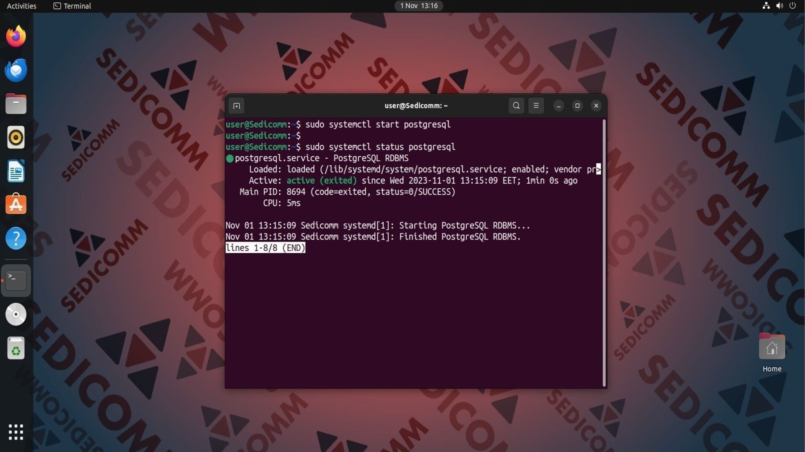Show Applications grid button
Image resolution: width=805 pixels, height=452 pixels.
click(16, 432)
